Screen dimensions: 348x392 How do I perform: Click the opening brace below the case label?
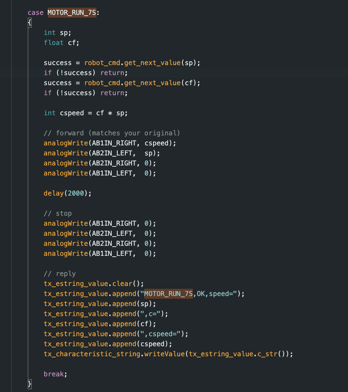[29, 22]
